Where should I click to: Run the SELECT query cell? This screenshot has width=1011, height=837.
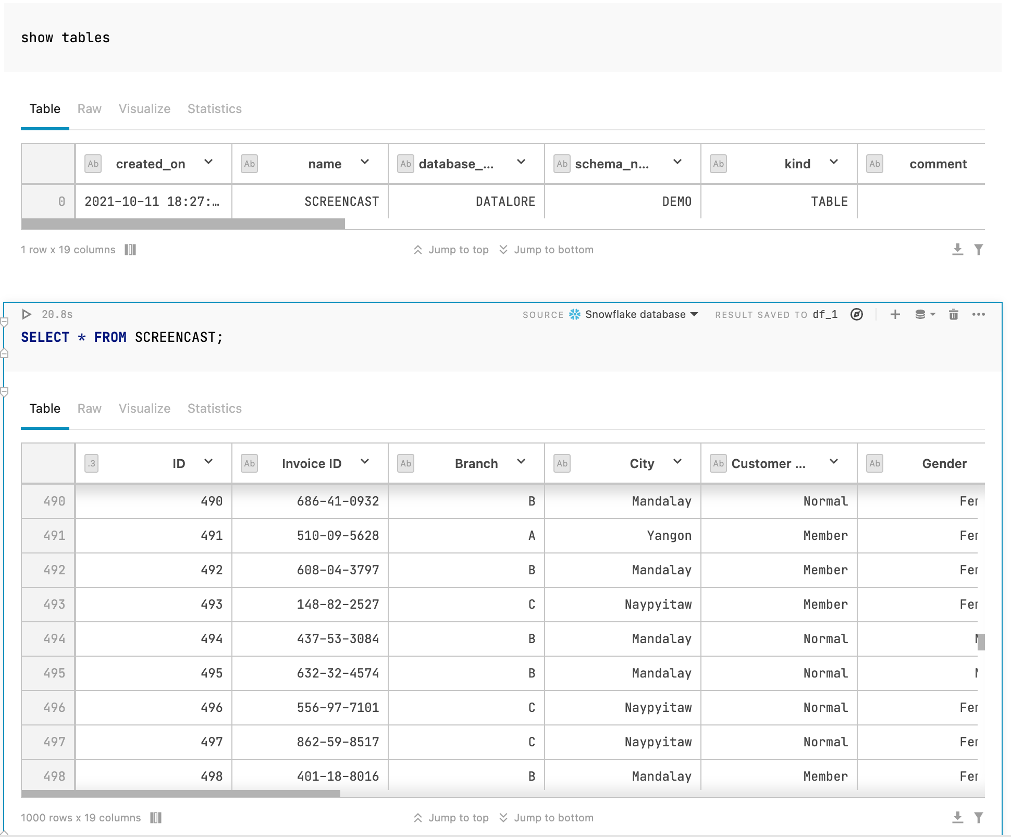click(27, 314)
